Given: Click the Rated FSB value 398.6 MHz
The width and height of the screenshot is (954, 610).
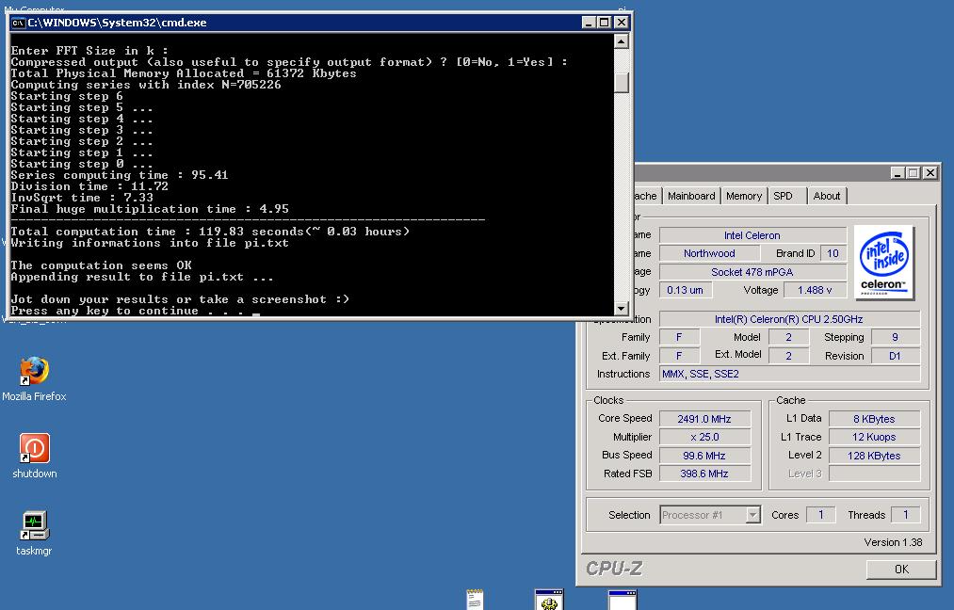Looking at the screenshot, I should 704,474.
